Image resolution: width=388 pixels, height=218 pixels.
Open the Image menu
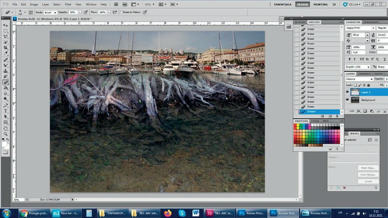coord(34,5)
